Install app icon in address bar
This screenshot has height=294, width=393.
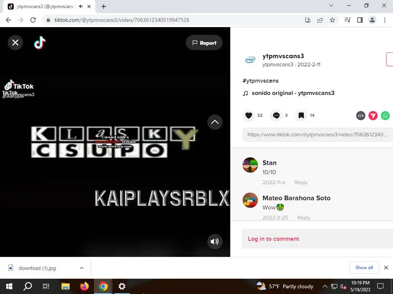tap(307, 20)
